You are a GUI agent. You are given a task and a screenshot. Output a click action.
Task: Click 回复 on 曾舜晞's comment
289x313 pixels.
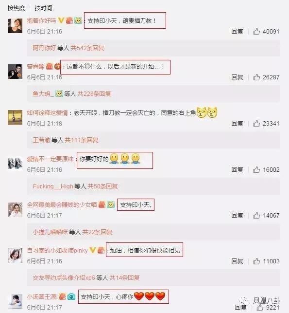click(x=237, y=77)
